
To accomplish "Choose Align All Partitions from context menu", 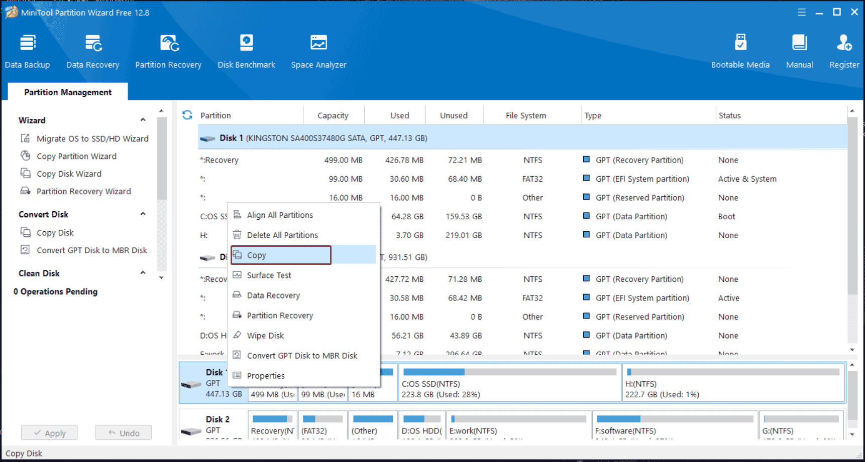I will pyautogui.click(x=303, y=215).
